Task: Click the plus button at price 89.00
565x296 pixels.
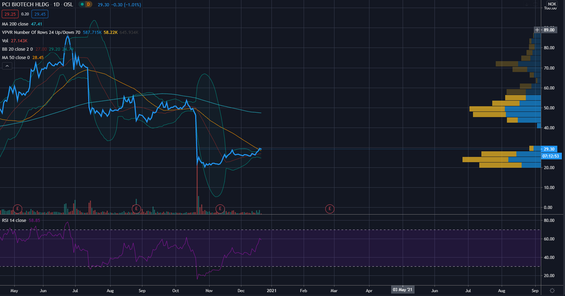Action: tap(537, 30)
